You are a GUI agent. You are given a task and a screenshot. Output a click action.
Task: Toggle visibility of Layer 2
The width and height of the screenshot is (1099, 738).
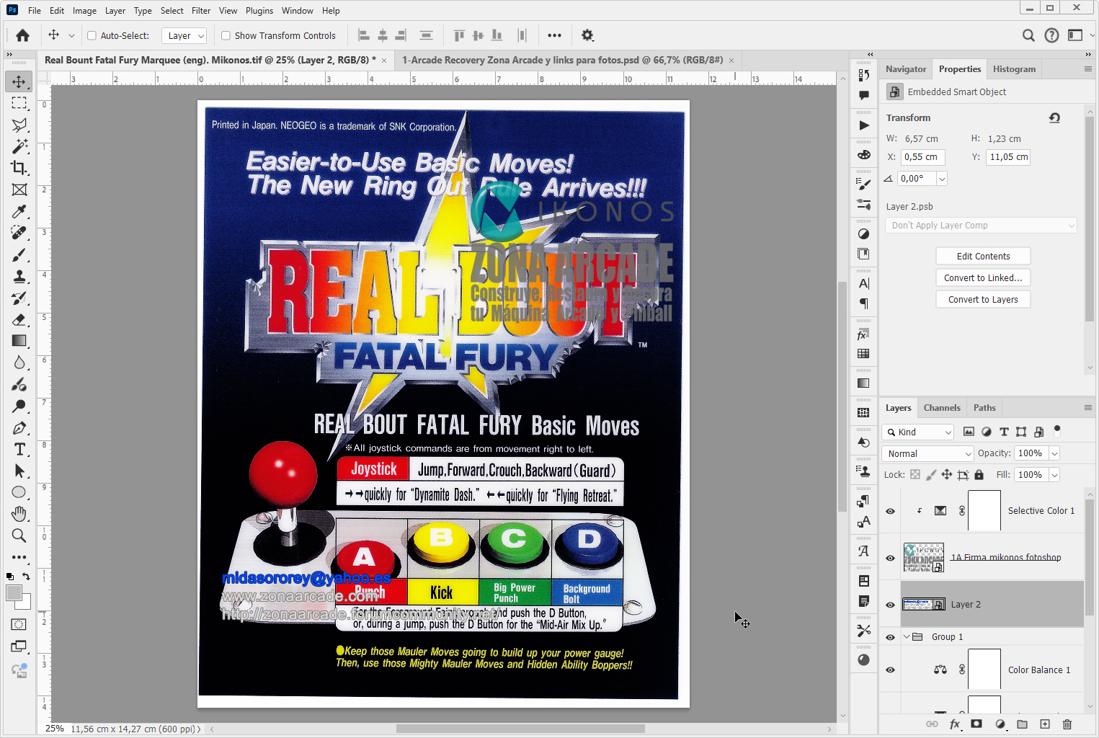tap(890, 605)
